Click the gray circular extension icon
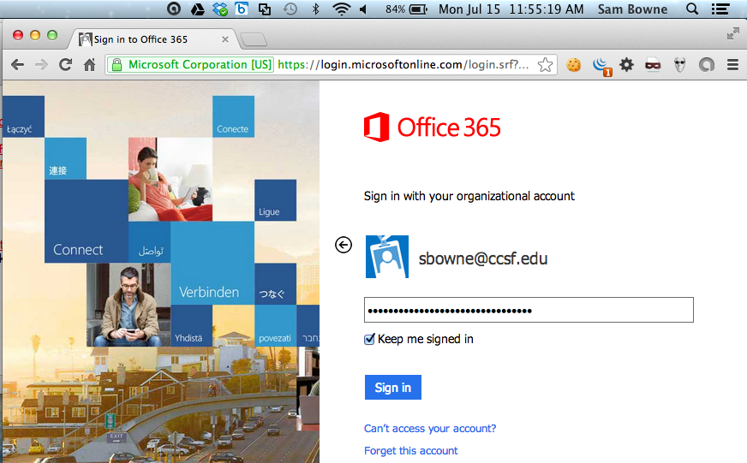Image resolution: width=747 pixels, height=463 pixels. click(x=707, y=65)
